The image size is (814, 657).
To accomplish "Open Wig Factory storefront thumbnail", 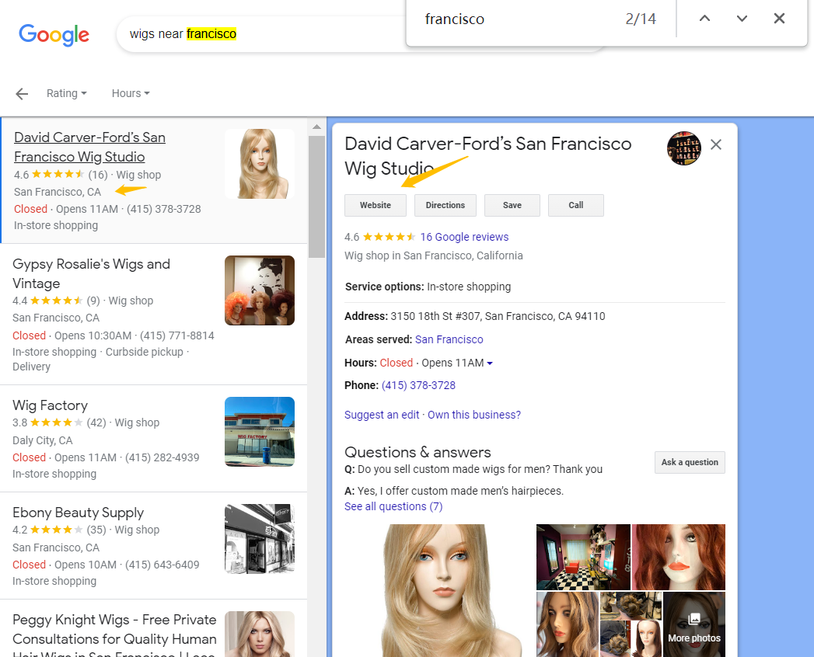I will [x=260, y=432].
